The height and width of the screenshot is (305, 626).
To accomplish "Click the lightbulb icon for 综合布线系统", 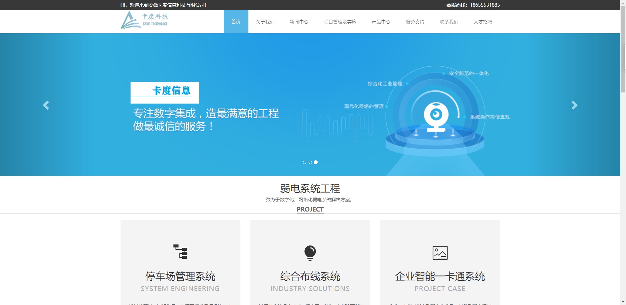I will 310,253.
